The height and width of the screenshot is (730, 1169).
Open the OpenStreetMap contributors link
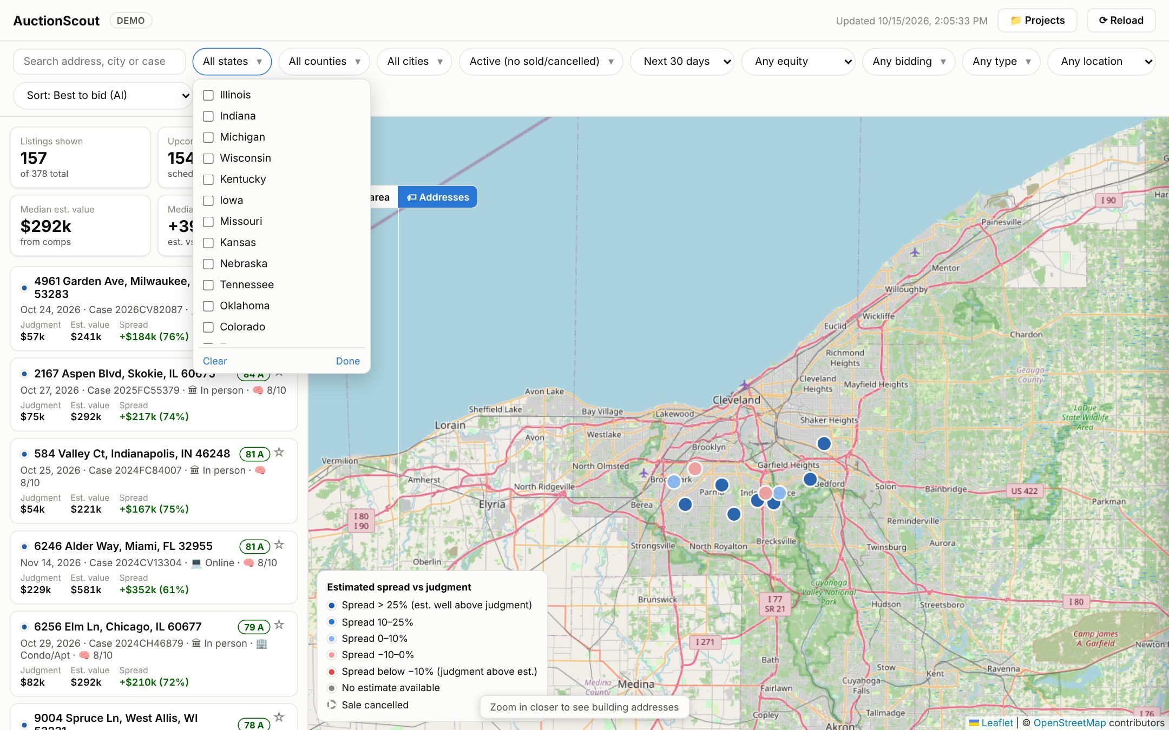(x=1070, y=723)
